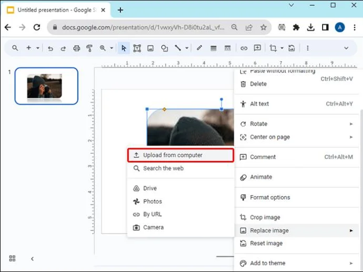The height and width of the screenshot is (272, 363).
Task: Open a new browser tab
Action: 120,10
